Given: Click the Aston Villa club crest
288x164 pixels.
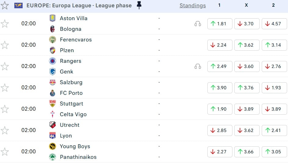Looking at the screenshot, I should click(53, 18).
